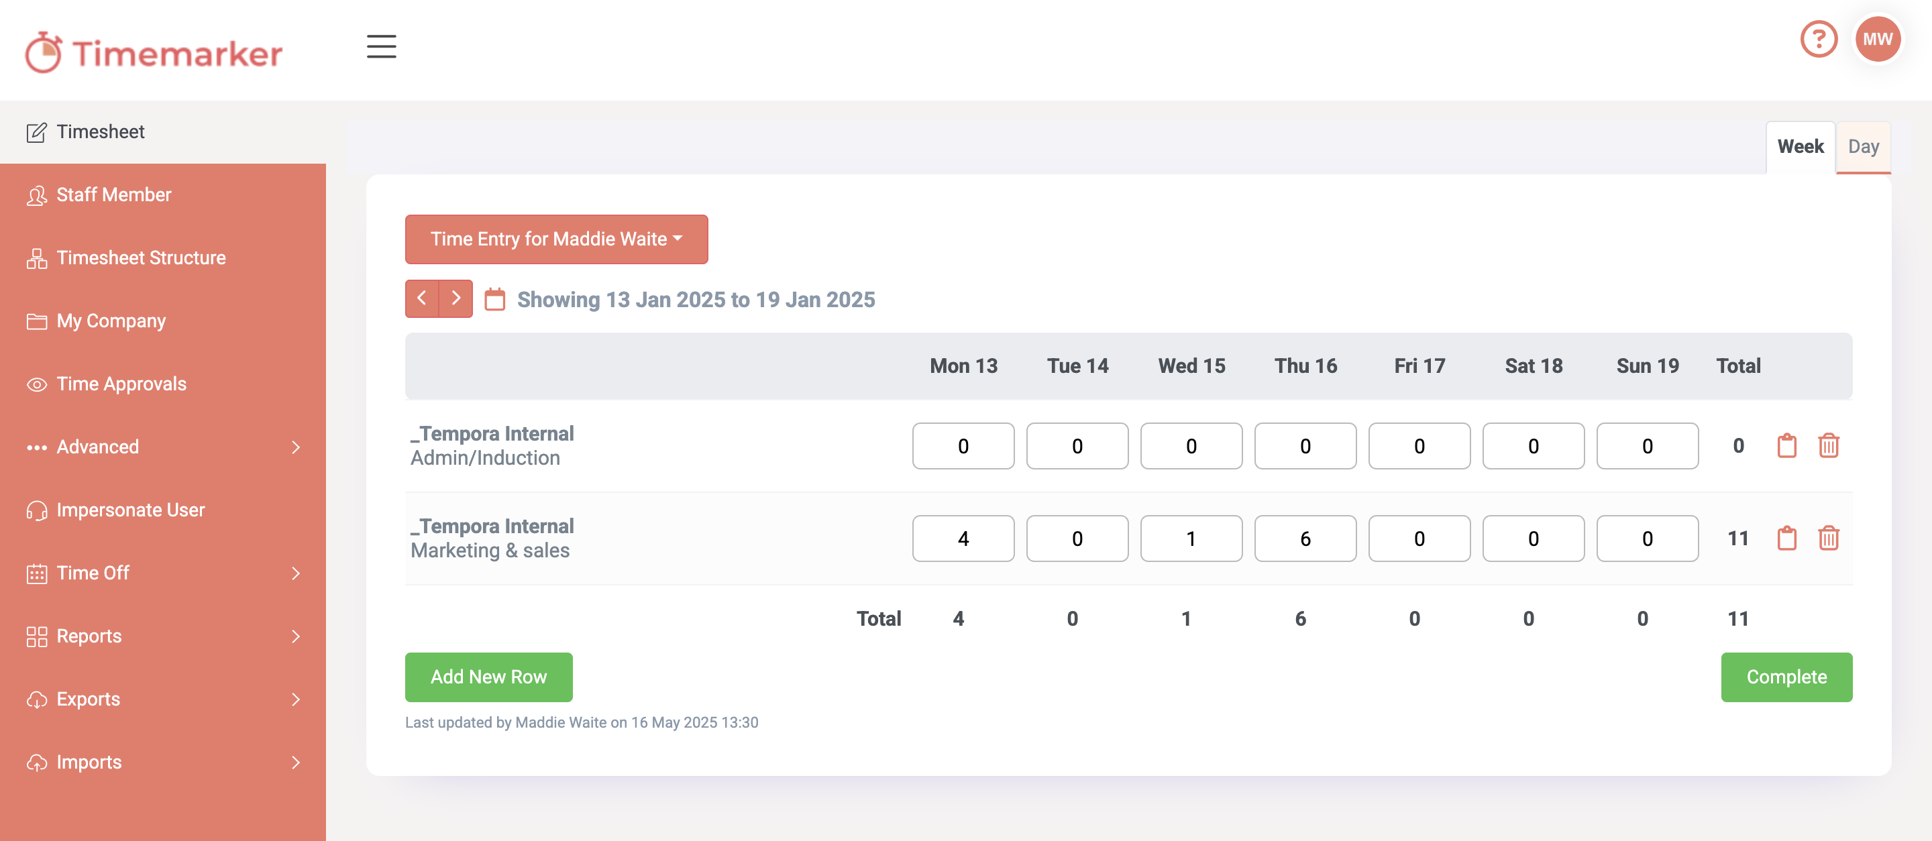The height and width of the screenshot is (841, 1932).
Task: Edit Admin/Induction Mon 13 hours field
Action: [x=963, y=446]
